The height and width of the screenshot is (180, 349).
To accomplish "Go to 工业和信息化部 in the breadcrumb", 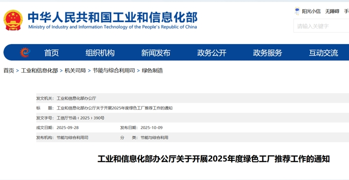I will [39, 71].
